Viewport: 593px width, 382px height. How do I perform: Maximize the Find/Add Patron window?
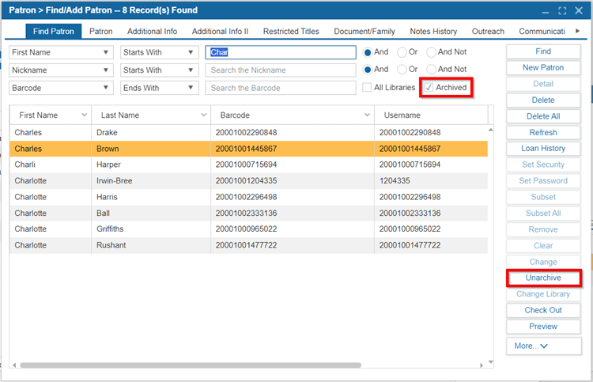562,10
